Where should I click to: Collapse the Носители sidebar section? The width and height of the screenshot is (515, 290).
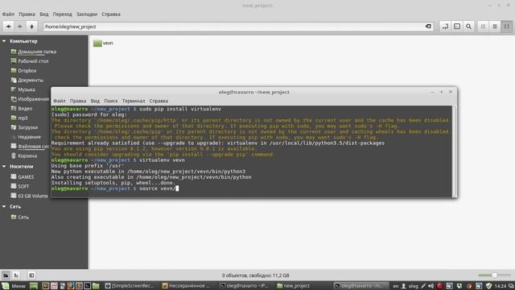point(4,167)
